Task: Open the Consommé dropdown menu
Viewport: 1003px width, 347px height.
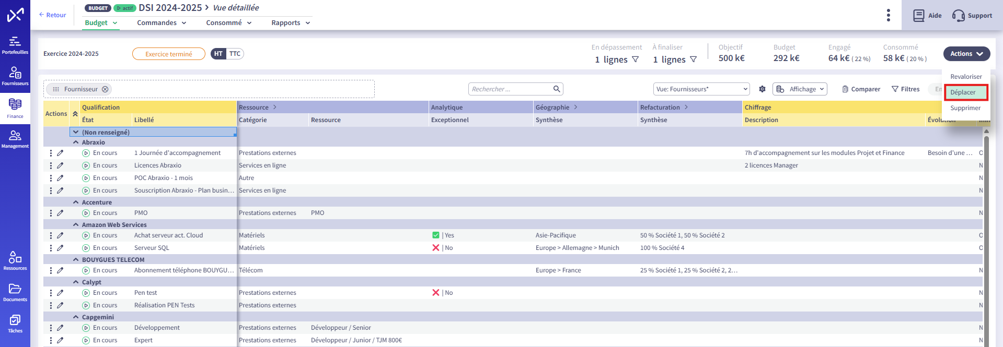Action: pyautogui.click(x=229, y=23)
